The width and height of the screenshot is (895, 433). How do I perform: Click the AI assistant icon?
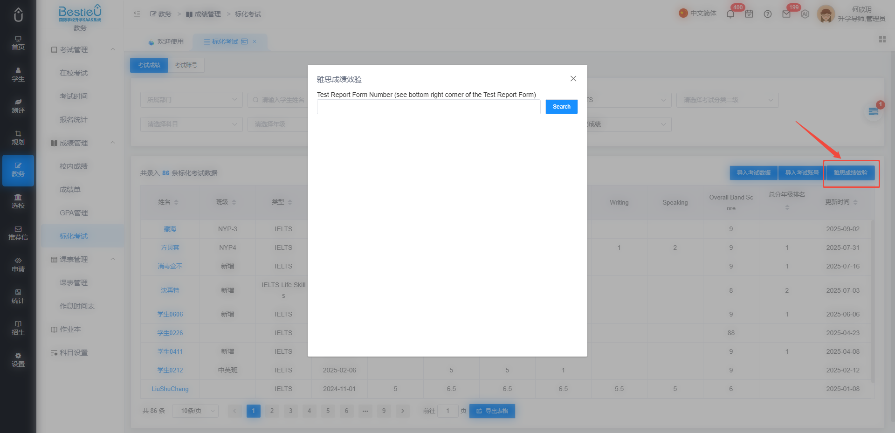[805, 14]
